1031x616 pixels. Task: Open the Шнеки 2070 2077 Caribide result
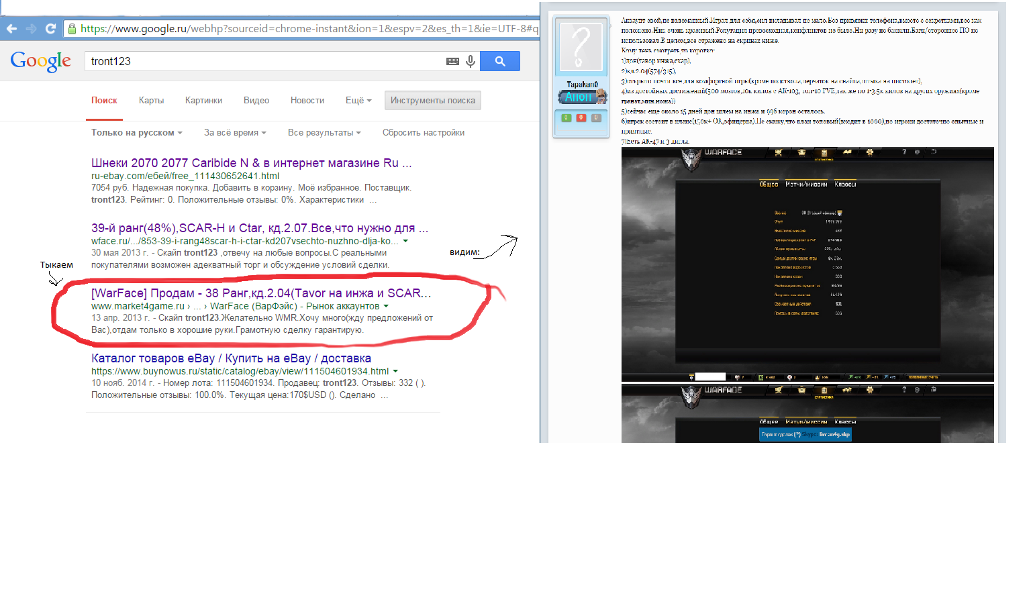tap(252, 163)
